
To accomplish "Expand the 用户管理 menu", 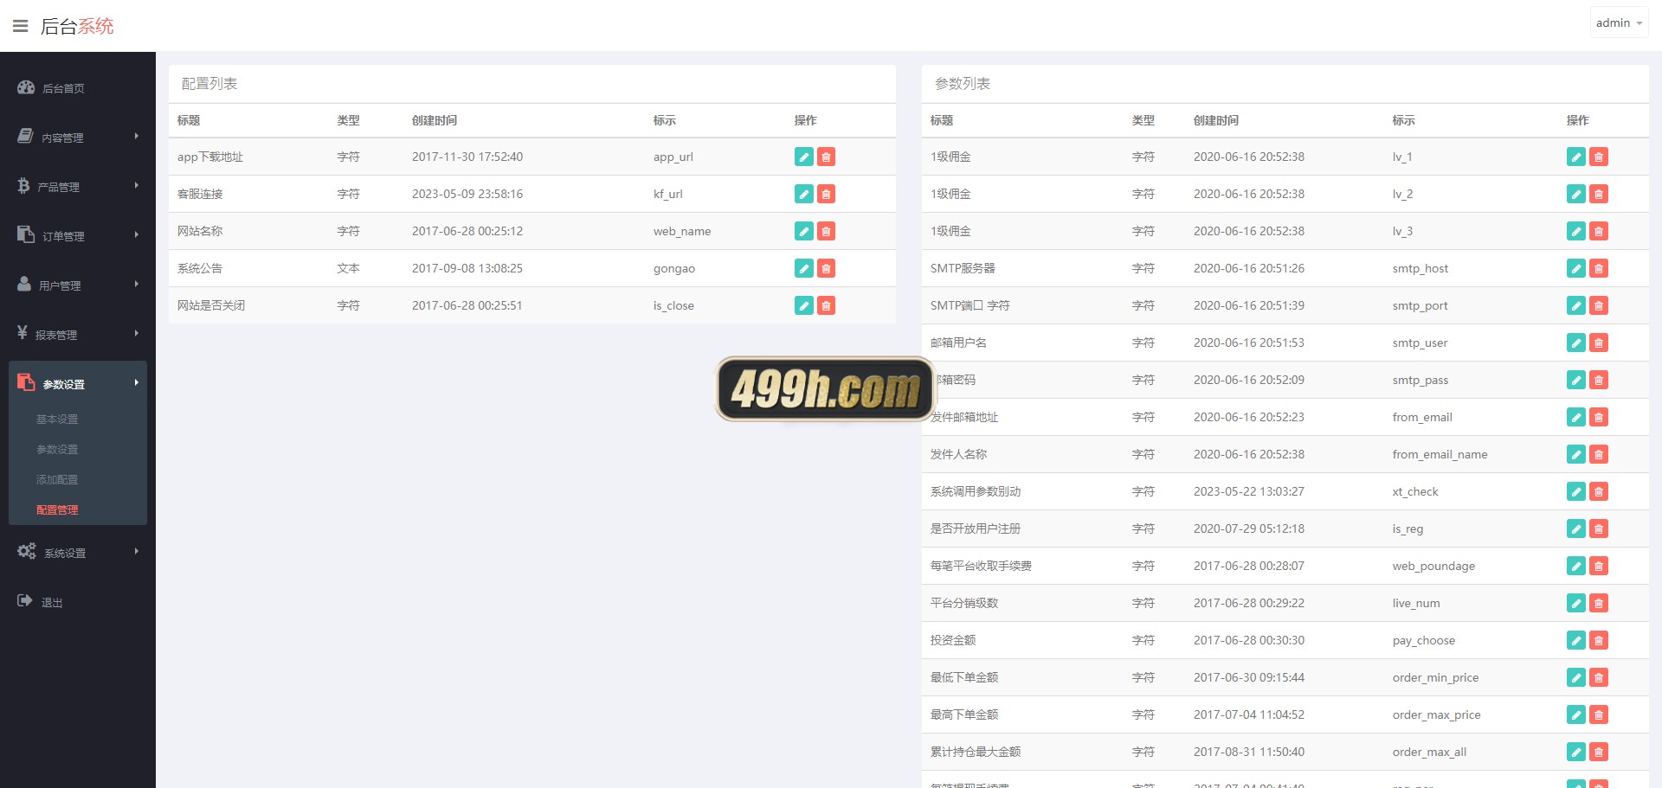I will (x=78, y=285).
